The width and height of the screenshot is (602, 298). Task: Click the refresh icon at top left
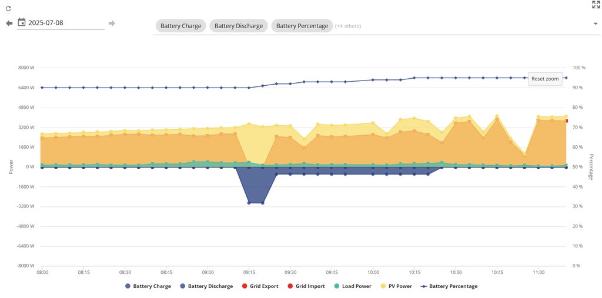8,9
